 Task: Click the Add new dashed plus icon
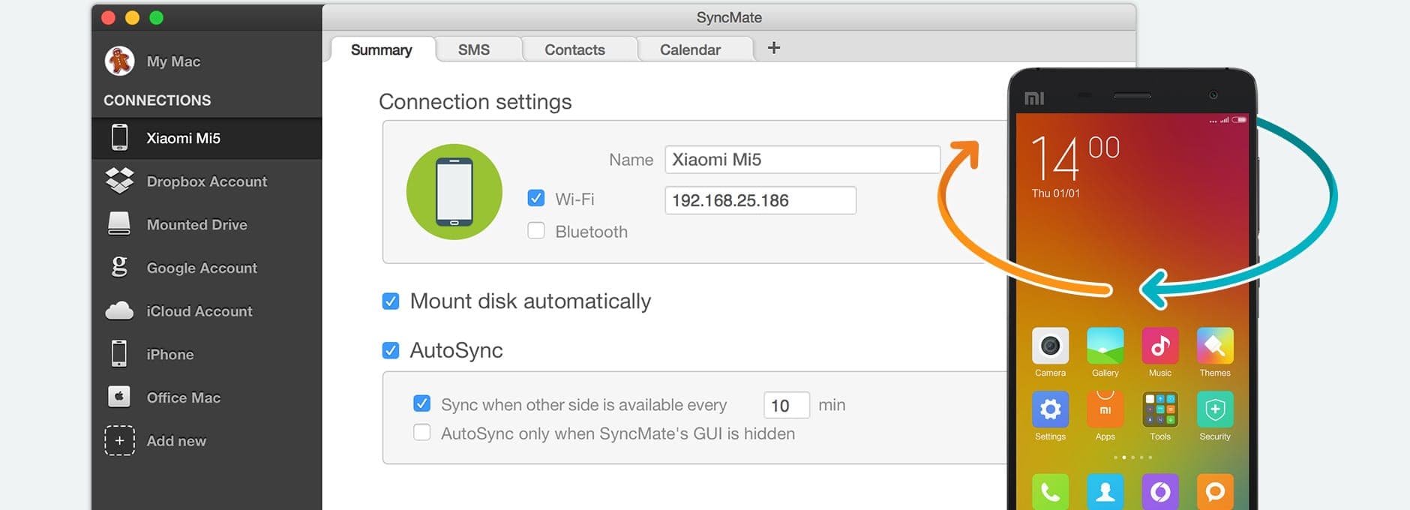tap(119, 440)
